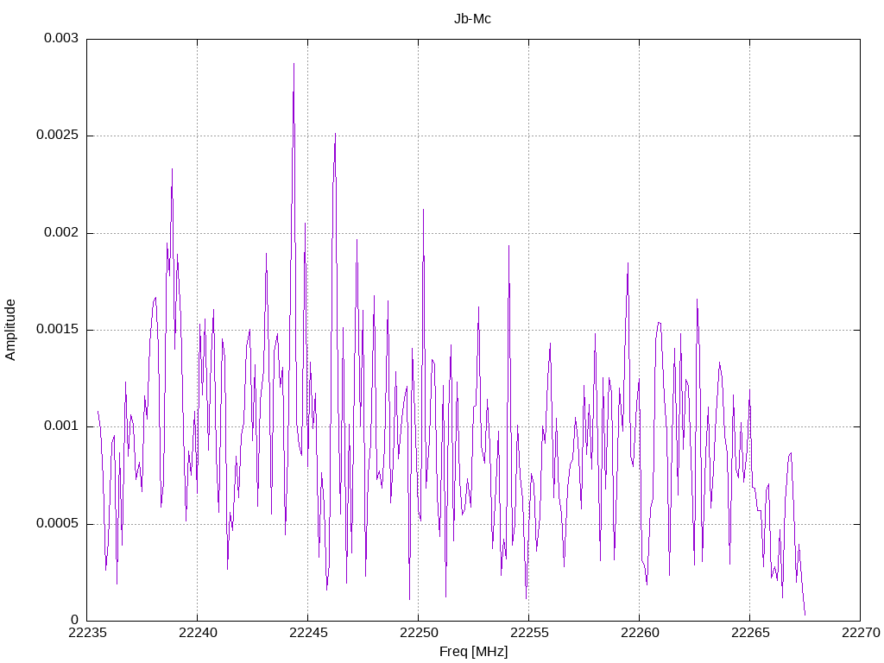
Task: Click x-axis tick label 22265
Action: [750, 633]
